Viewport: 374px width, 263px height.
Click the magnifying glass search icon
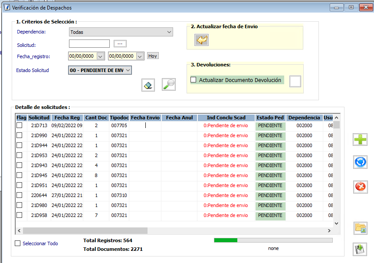[x=169, y=85]
